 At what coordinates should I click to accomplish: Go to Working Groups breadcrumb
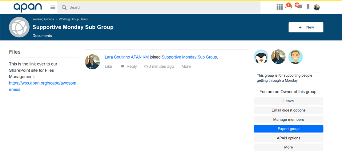coord(43,19)
